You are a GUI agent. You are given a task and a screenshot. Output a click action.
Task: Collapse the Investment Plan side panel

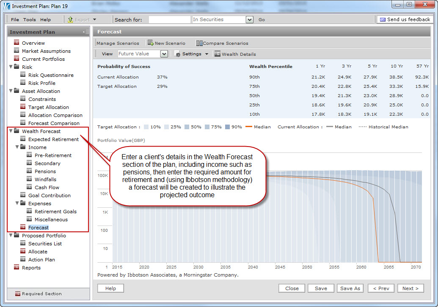click(x=85, y=32)
